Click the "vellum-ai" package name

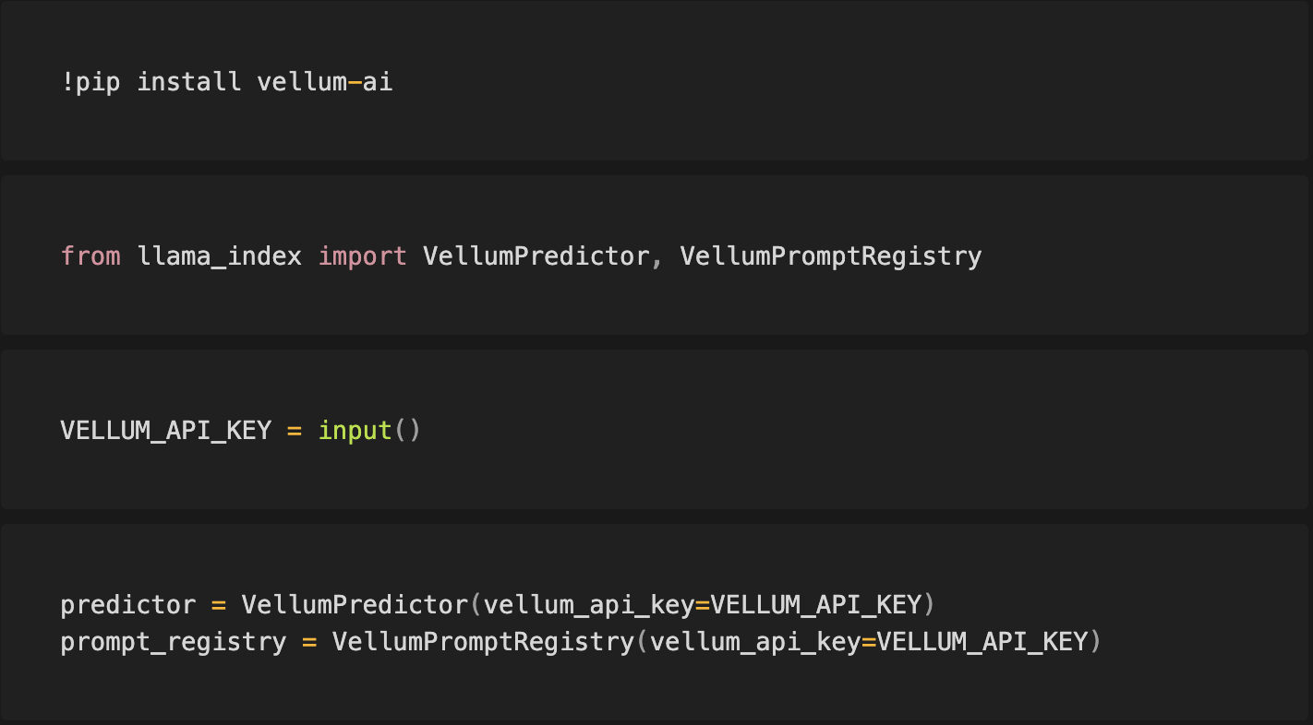[325, 82]
